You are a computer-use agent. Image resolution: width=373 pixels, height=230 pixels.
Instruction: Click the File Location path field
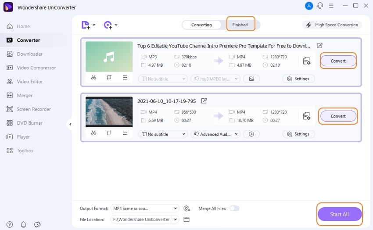pyautogui.click(x=141, y=219)
